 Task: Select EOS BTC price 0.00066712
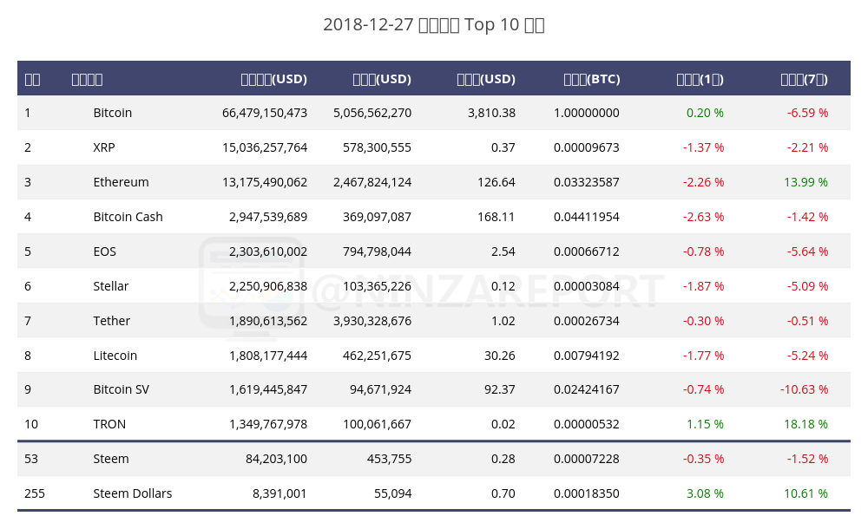click(x=587, y=251)
